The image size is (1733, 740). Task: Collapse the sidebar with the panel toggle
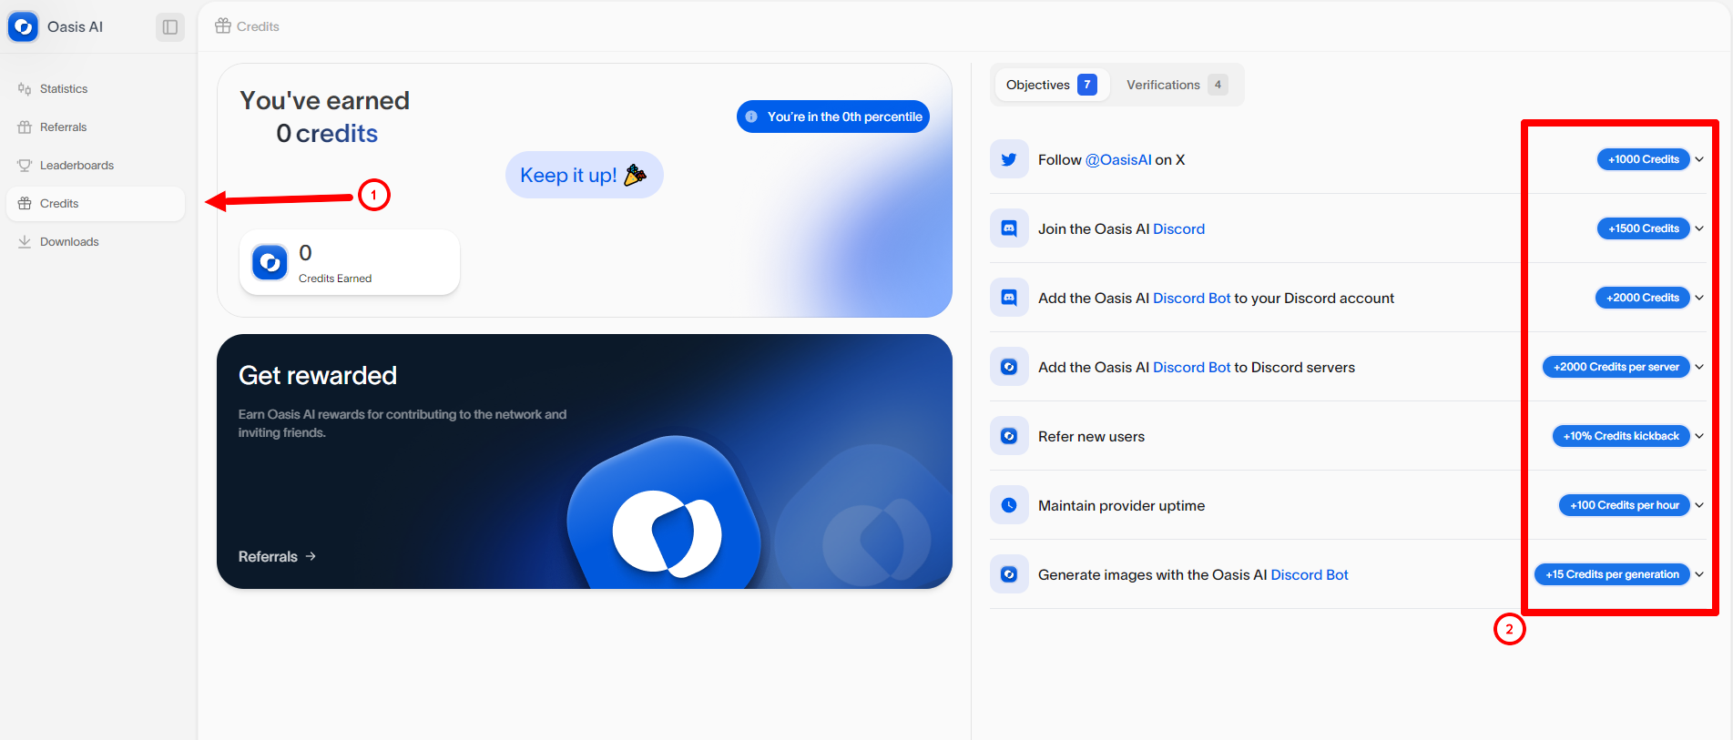coord(169,27)
